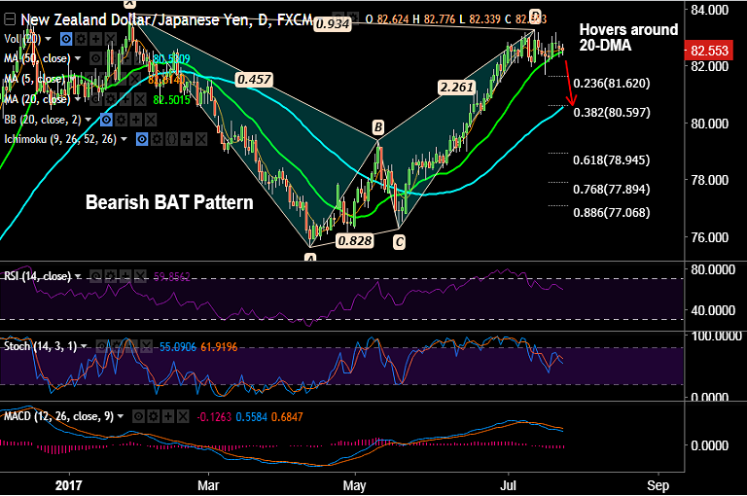This screenshot has width=747, height=496.
Task: Click the 0.457 pattern ratio label
Action: tap(254, 79)
